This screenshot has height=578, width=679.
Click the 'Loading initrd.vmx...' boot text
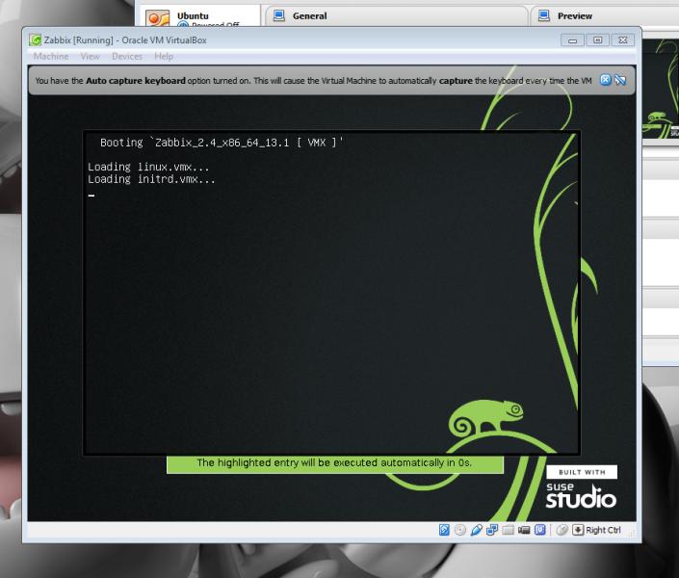point(151,179)
